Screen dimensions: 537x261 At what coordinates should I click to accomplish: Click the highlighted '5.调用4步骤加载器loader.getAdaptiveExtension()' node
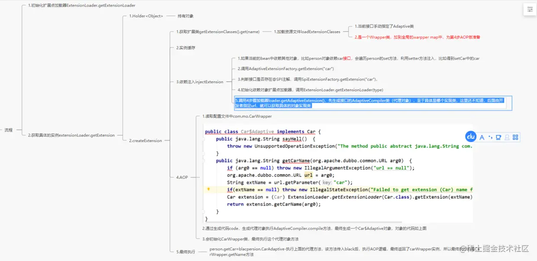point(373,103)
